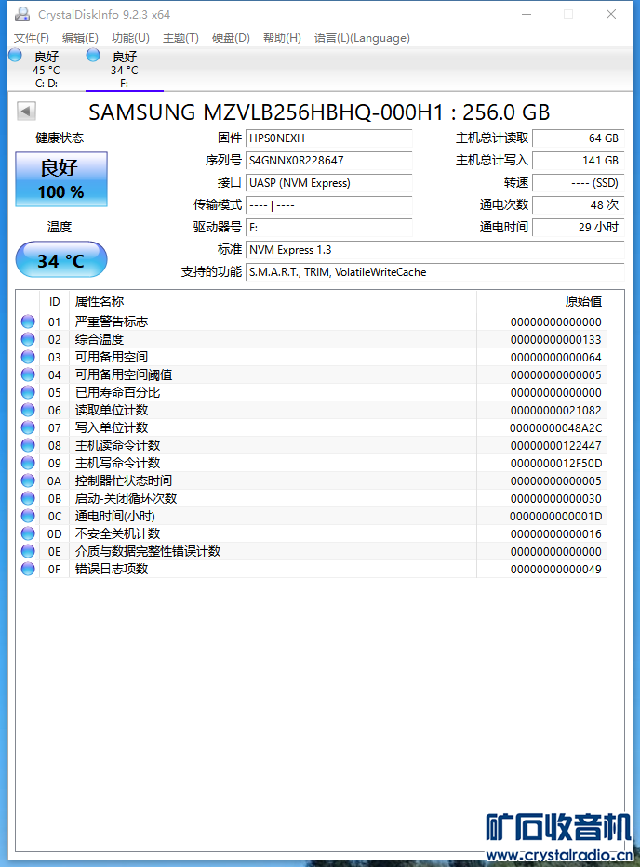The height and width of the screenshot is (867, 640).
Task: Click raw value 0000000000049 of 错误日志项数
Action: (556, 570)
